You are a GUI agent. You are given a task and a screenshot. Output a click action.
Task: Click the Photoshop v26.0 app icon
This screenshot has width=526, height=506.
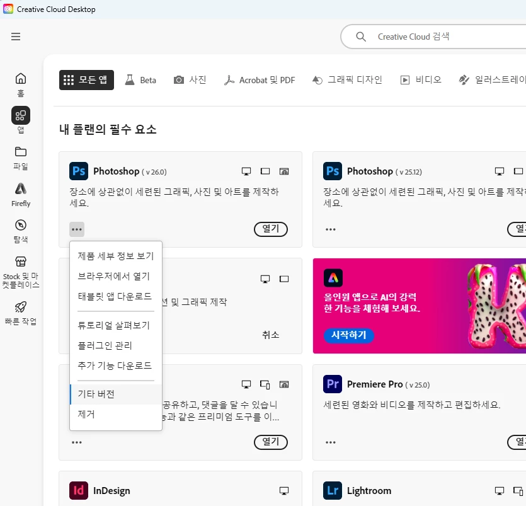[79, 171]
